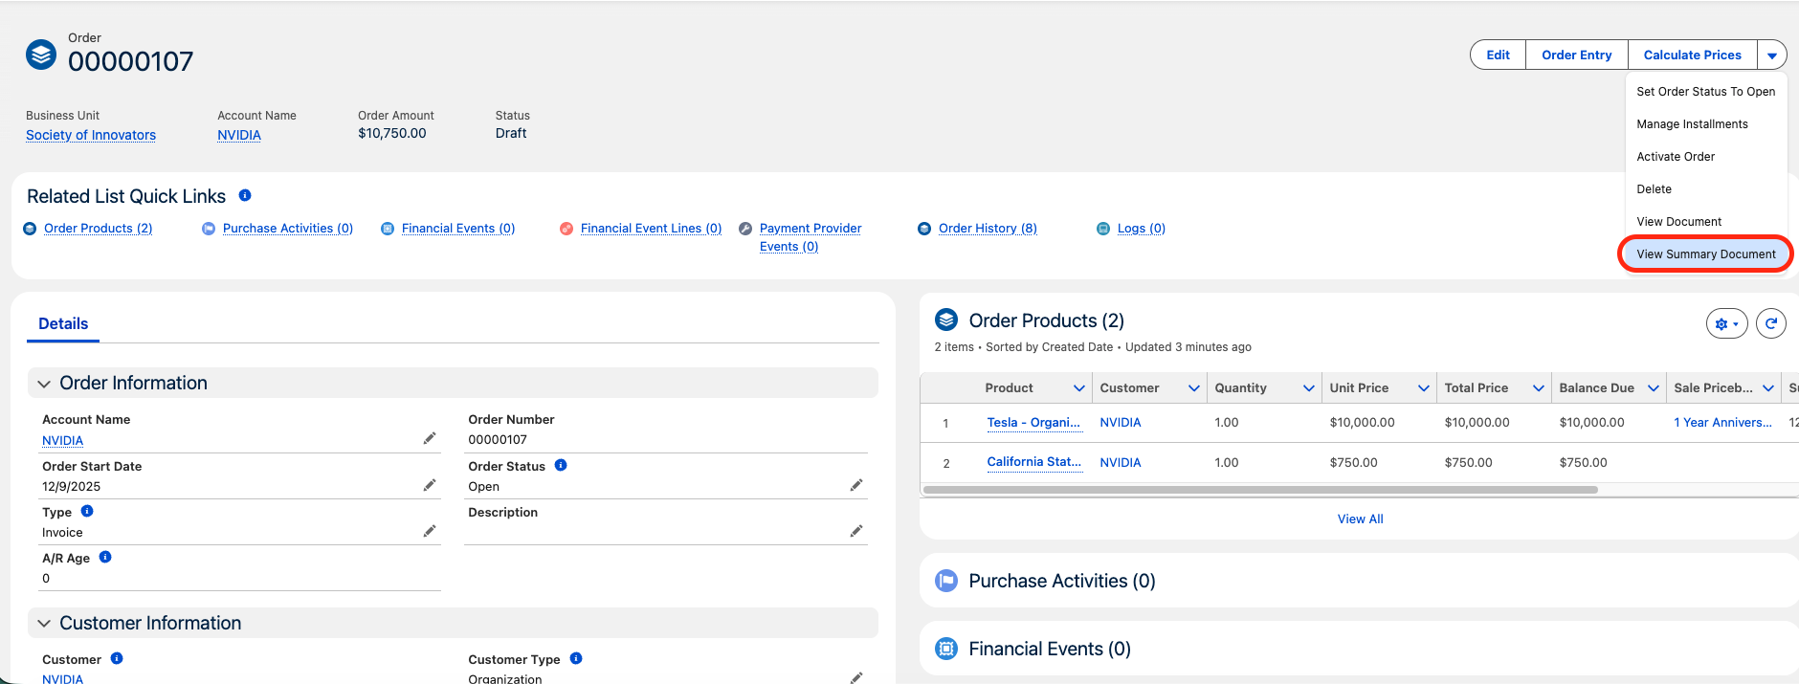1799x684 pixels.
Task: Click the Financial Event Lines quick link icon
Action: [566, 229]
